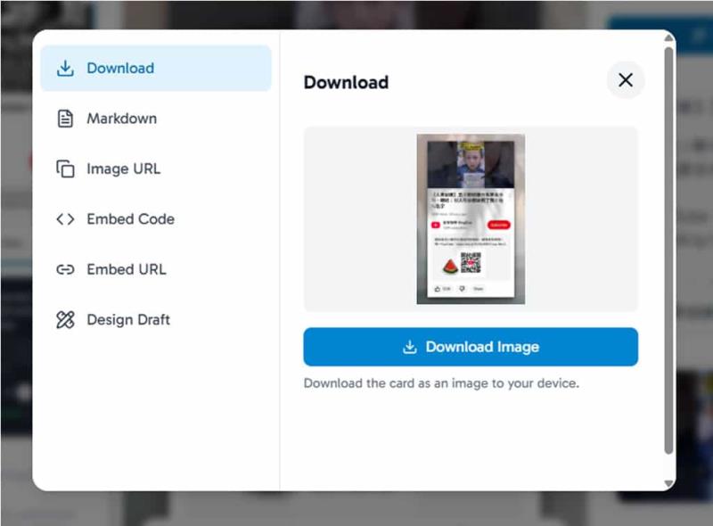
Task: Click the Image URL copy icon
Action: [x=65, y=168]
